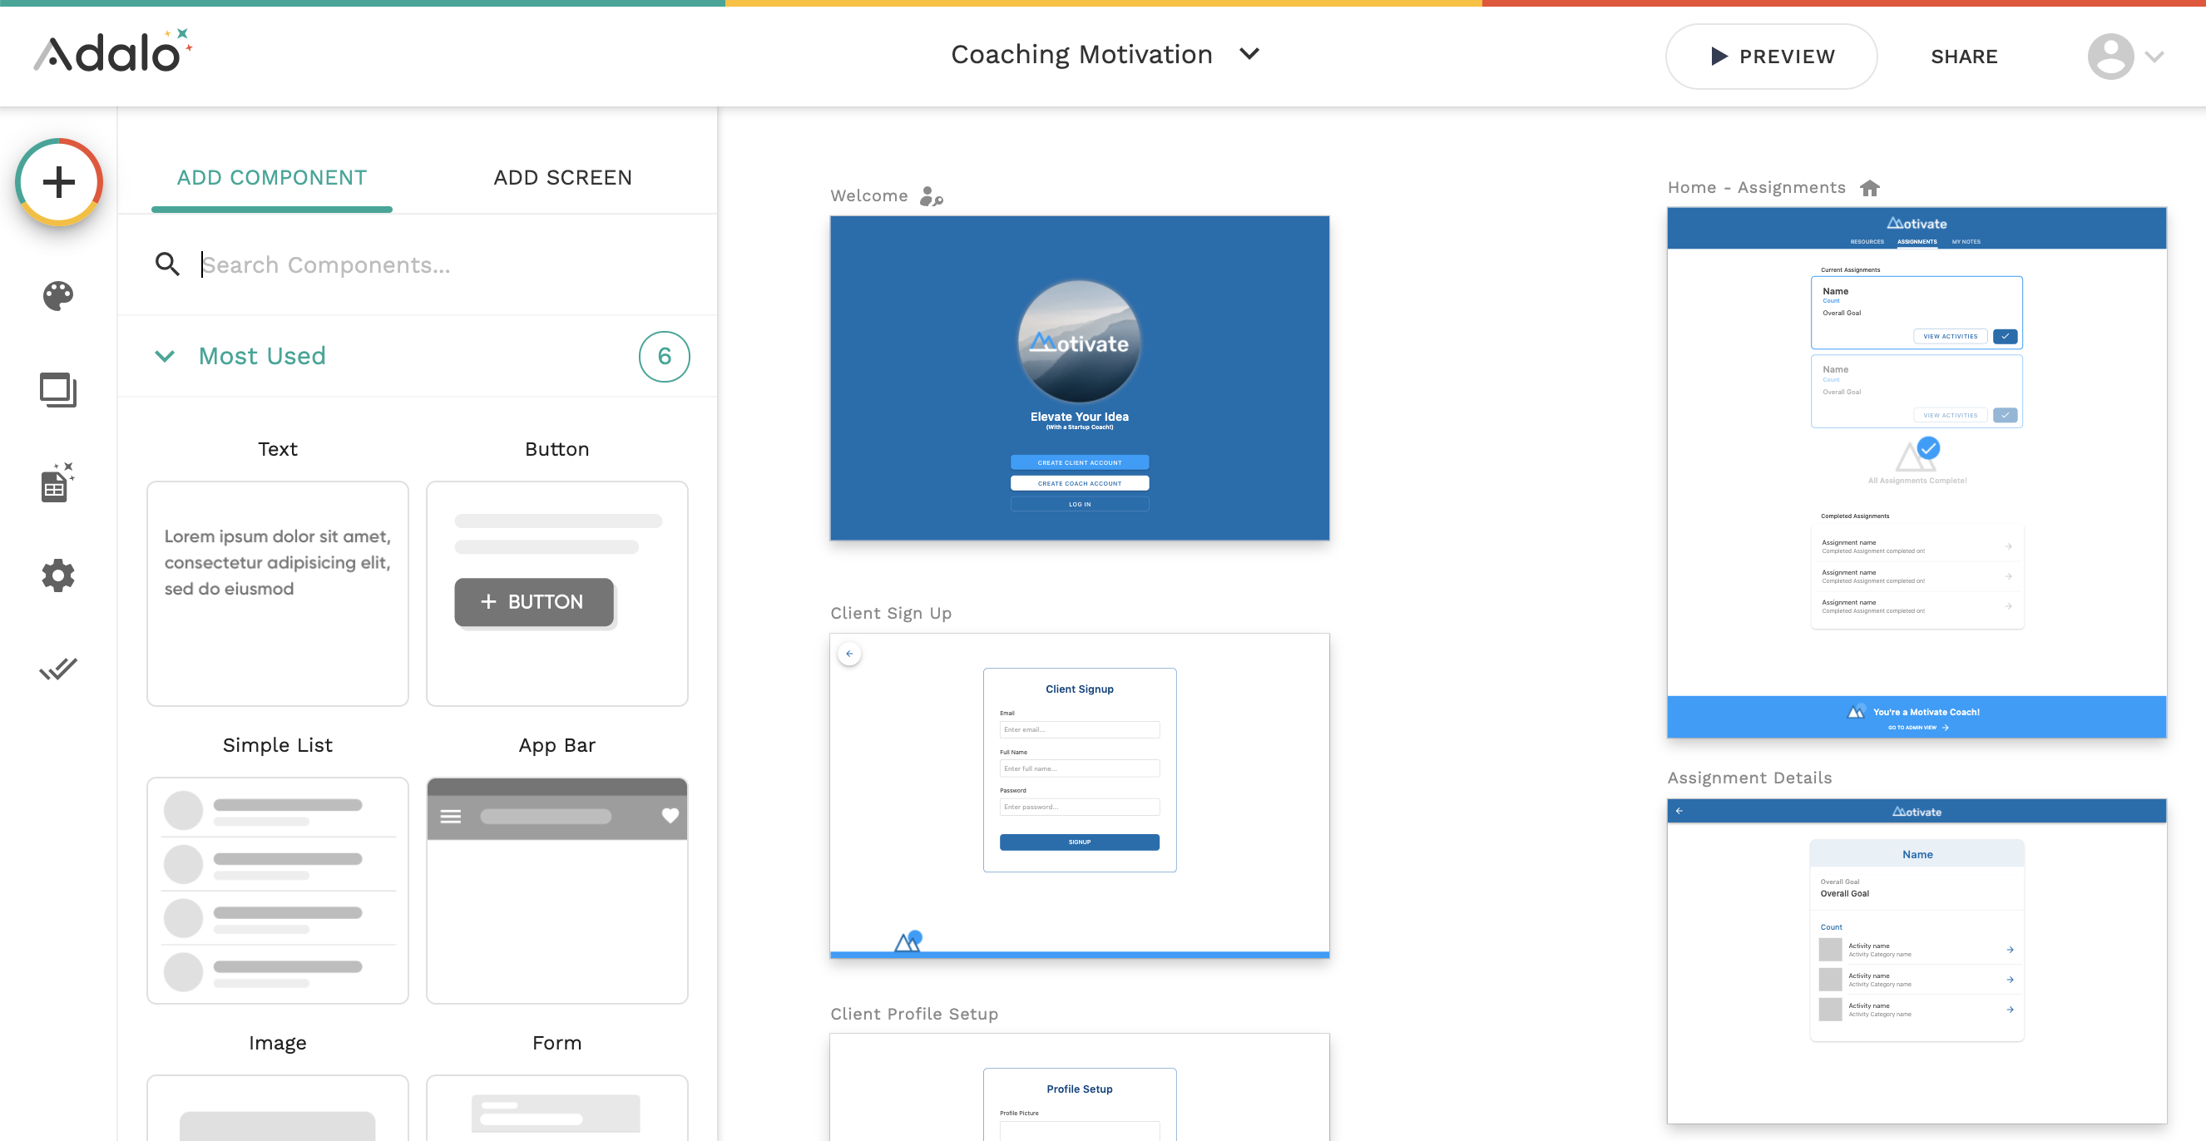Image resolution: width=2206 pixels, height=1141 pixels.
Task: Click the user avatar icon
Action: (2110, 57)
